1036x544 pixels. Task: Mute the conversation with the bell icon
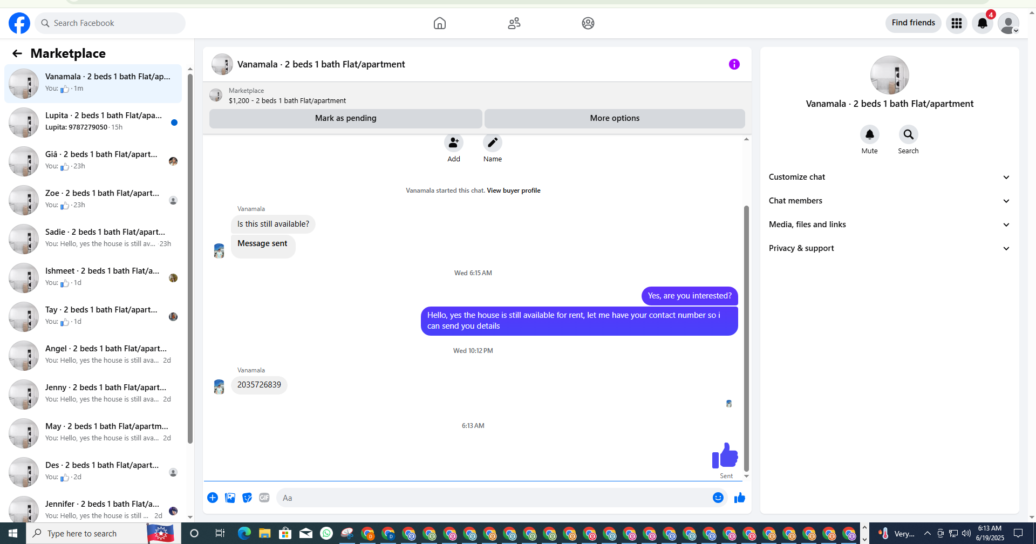(x=870, y=134)
